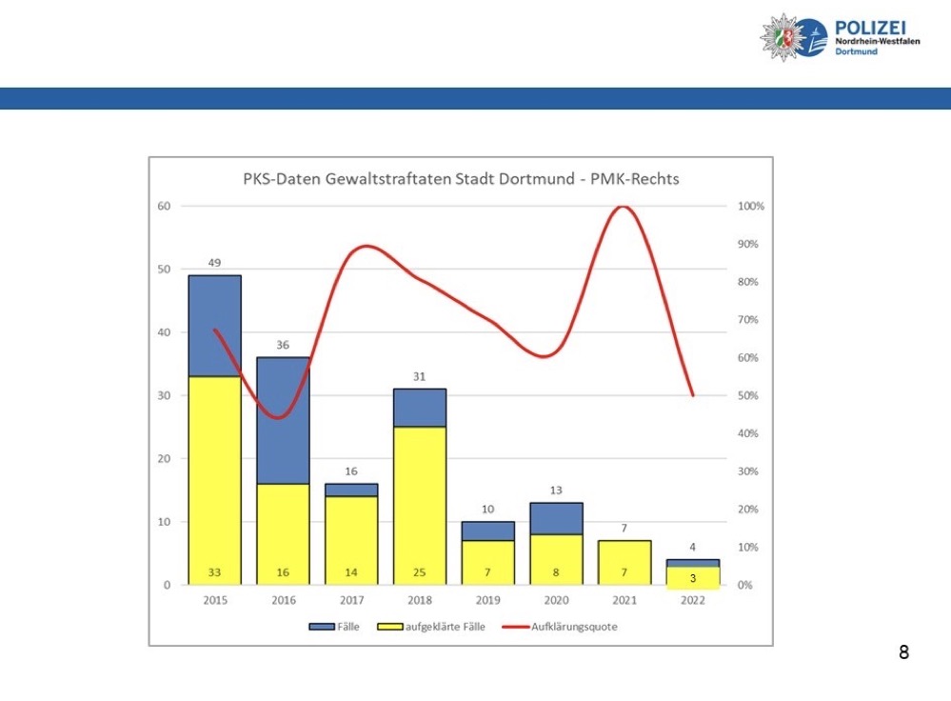Click the number 7 inside the 2021 bar
Screen dimensions: 951x701
[x=624, y=572]
